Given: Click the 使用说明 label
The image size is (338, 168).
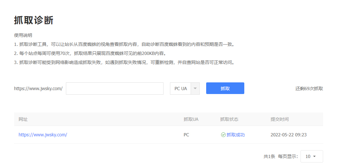Looking at the screenshot, I should (x=23, y=35).
